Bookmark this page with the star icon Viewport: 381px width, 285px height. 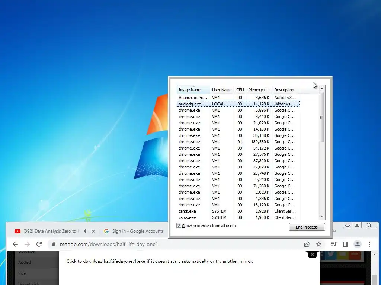pos(319,244)
